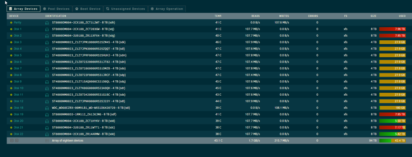Click the drive icon in Disk 10 row
The image size is (412, 157).
point(47,88)
